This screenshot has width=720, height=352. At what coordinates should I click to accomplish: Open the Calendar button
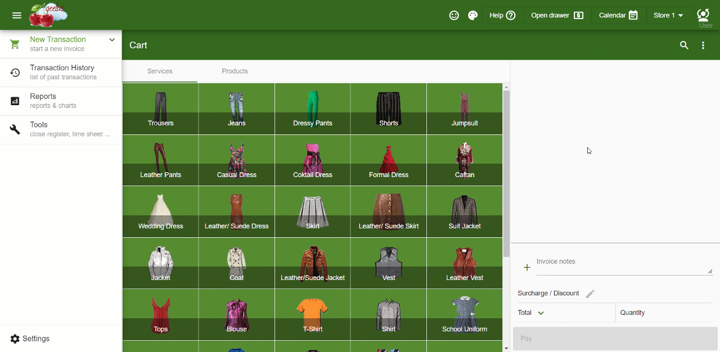point(618,15)
